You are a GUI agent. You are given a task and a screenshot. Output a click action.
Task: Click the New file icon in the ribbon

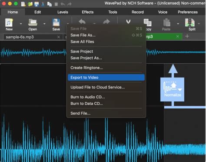pos(9,23)
